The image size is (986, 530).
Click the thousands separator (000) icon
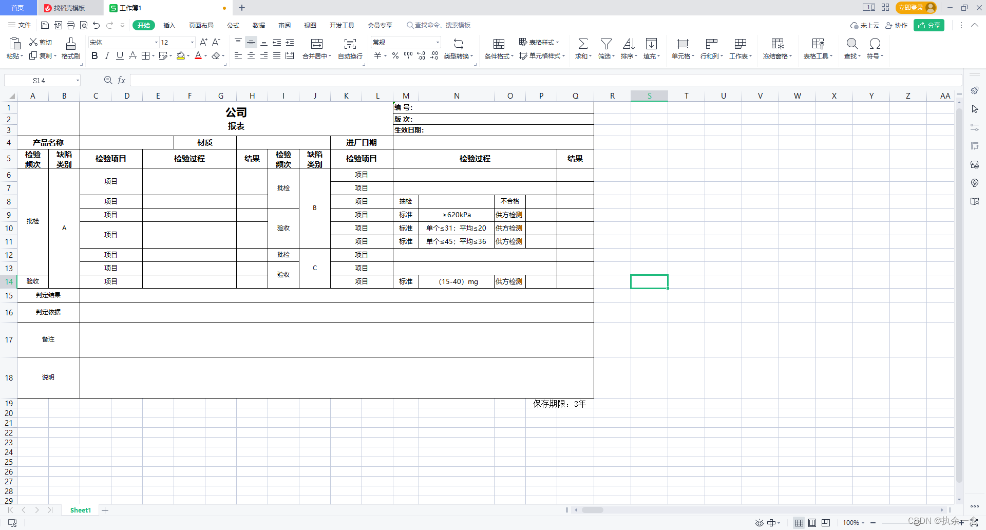408,55
